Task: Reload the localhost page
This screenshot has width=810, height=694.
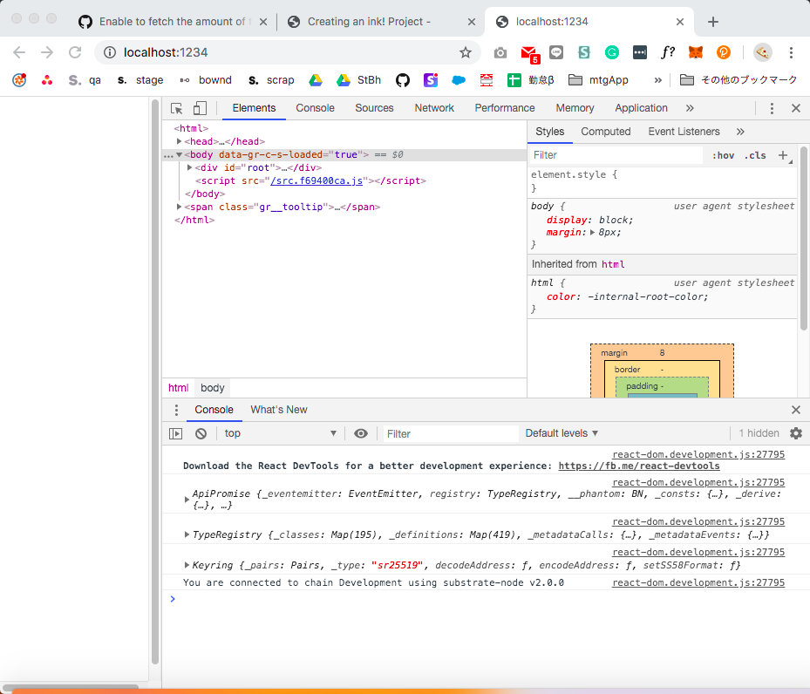Action: click(x=76, y=52)
